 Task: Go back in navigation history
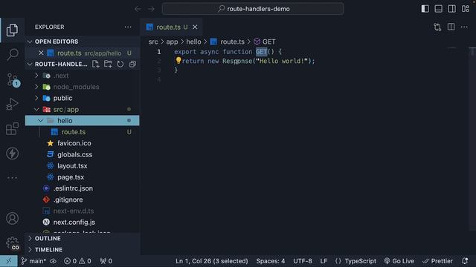(138, 9)
